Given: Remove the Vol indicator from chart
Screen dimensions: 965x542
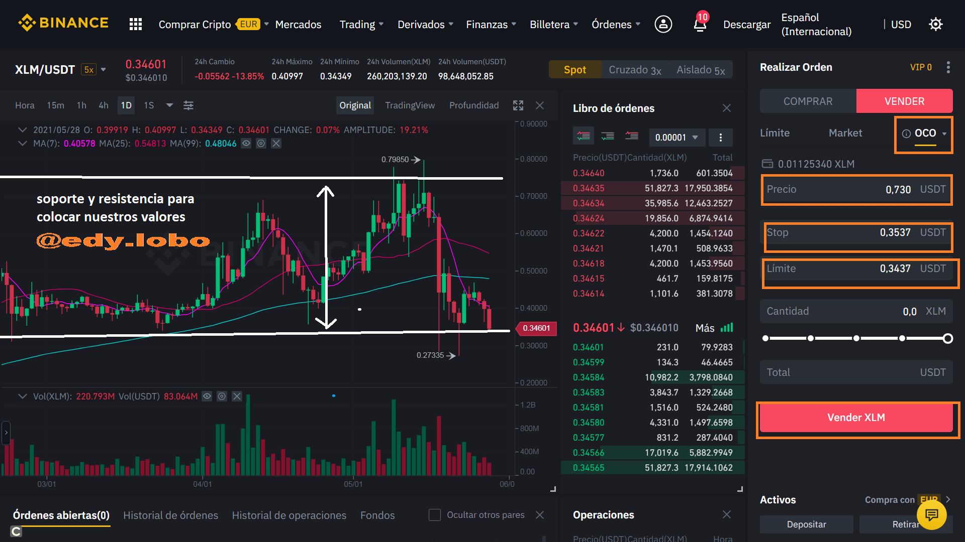Looking at the screenshot, I should (x=237, y=396).
